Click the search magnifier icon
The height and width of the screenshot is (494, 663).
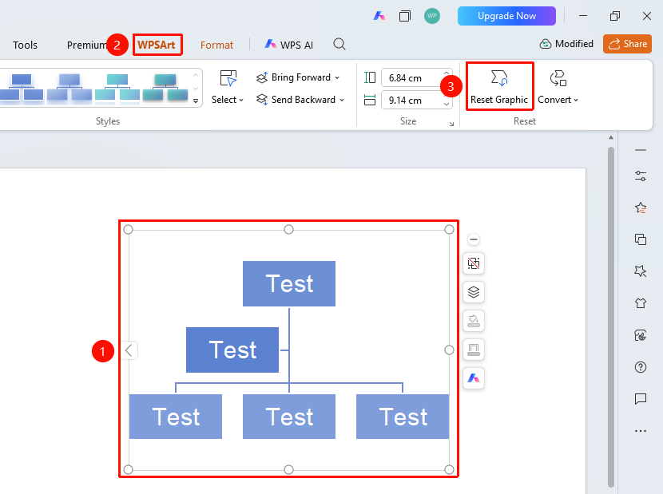coord(339,45)
